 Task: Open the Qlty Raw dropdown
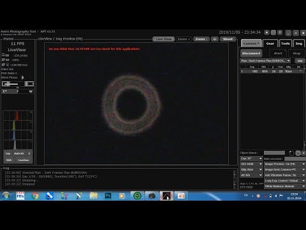tap(251, 170)
